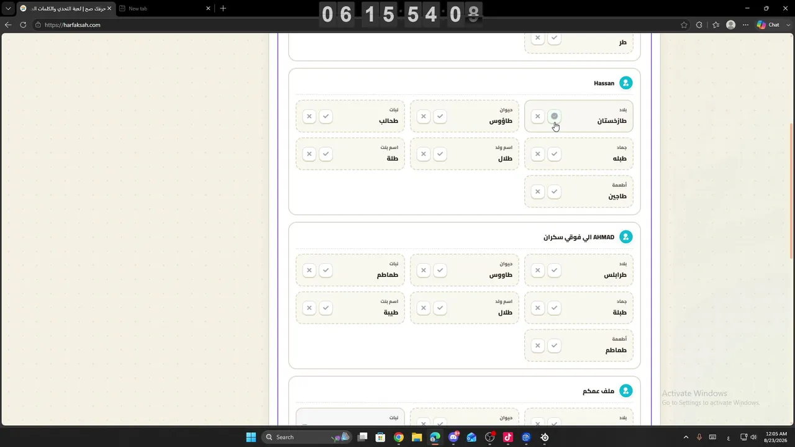
Task: Reject Hassan's plant answer طحالب
Action: pos(309,116)
